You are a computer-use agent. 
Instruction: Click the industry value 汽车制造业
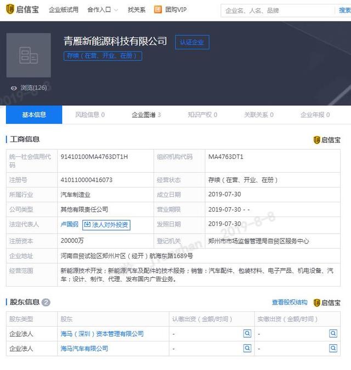(75, 195)
